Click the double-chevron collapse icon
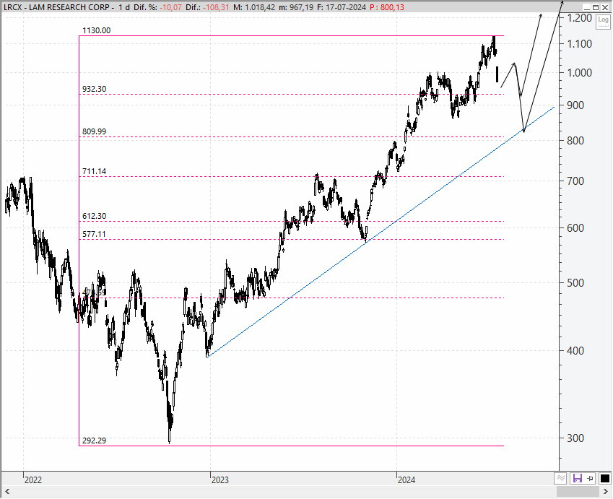Viewport: 613px width, 499px height. pyautogui.click(x=560, y=478)
